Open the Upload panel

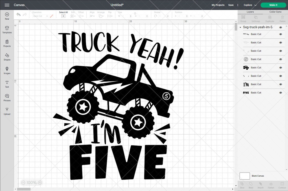pyautogui.click(x=7, y=111)
